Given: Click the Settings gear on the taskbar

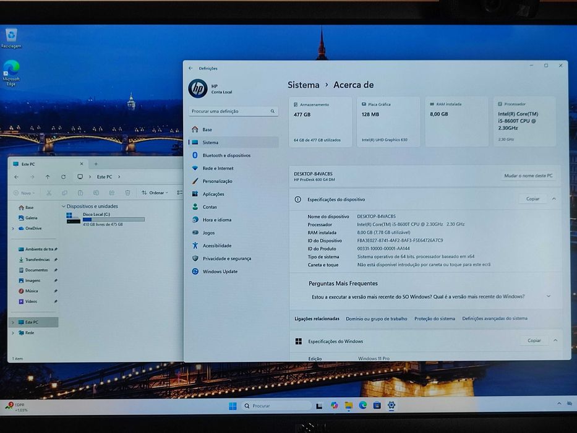Looking at the screenshot, I should (391, 405).
